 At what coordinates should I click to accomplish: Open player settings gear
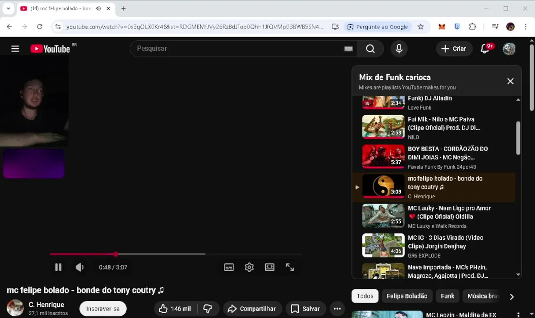(x=249, y=267)
